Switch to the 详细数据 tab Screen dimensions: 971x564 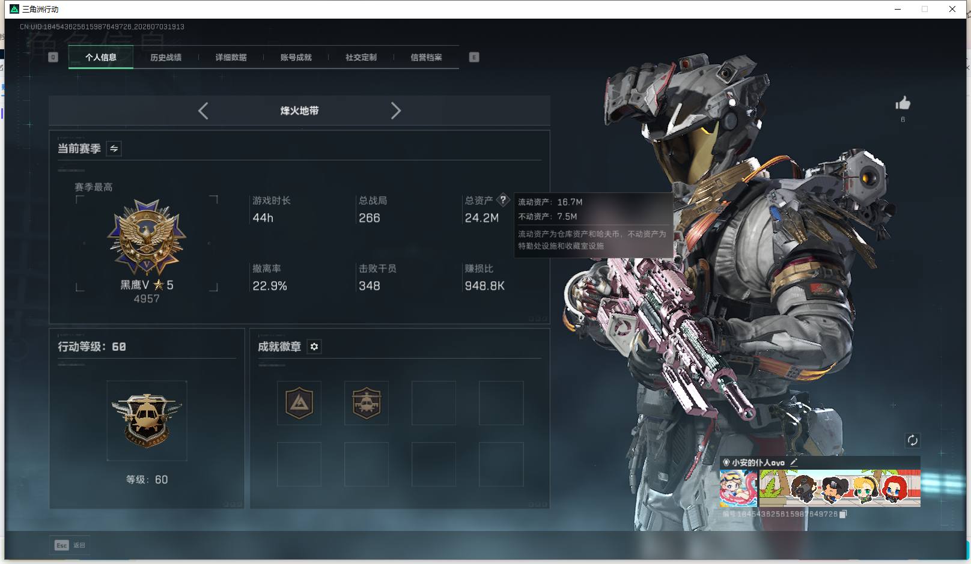coord(231,58)
